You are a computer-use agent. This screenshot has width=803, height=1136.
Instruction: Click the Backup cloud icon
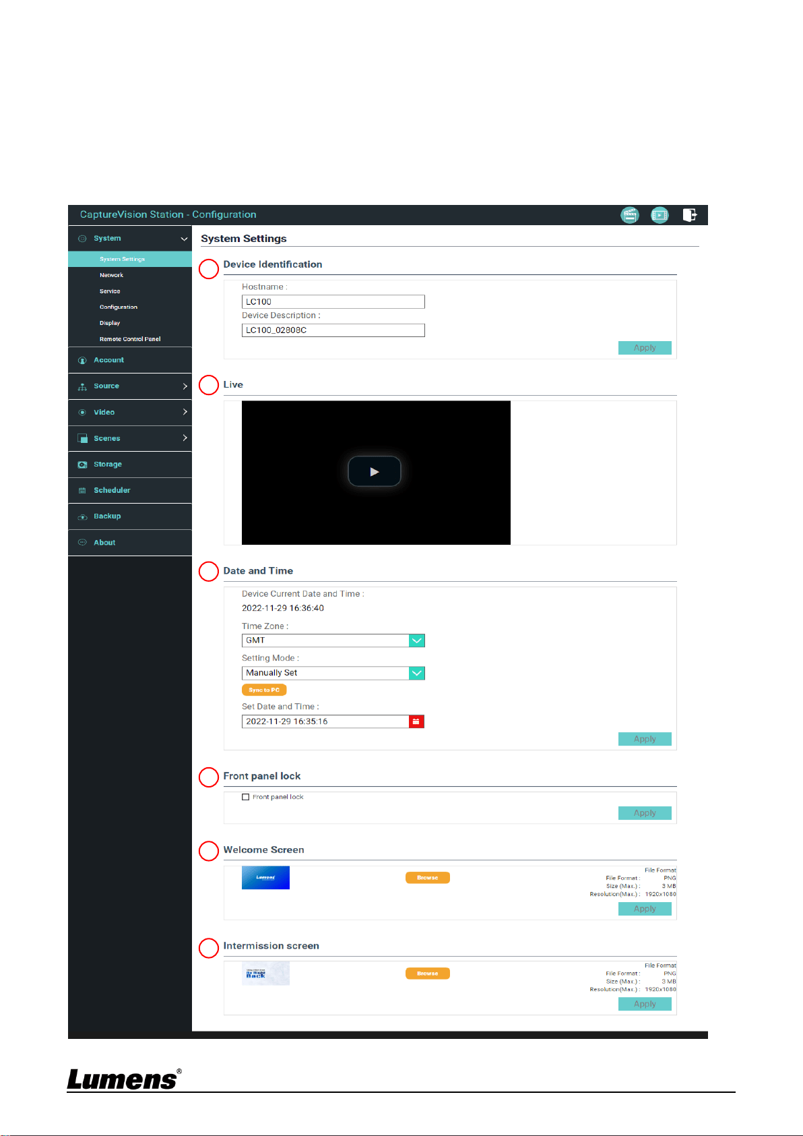[82, 517]
